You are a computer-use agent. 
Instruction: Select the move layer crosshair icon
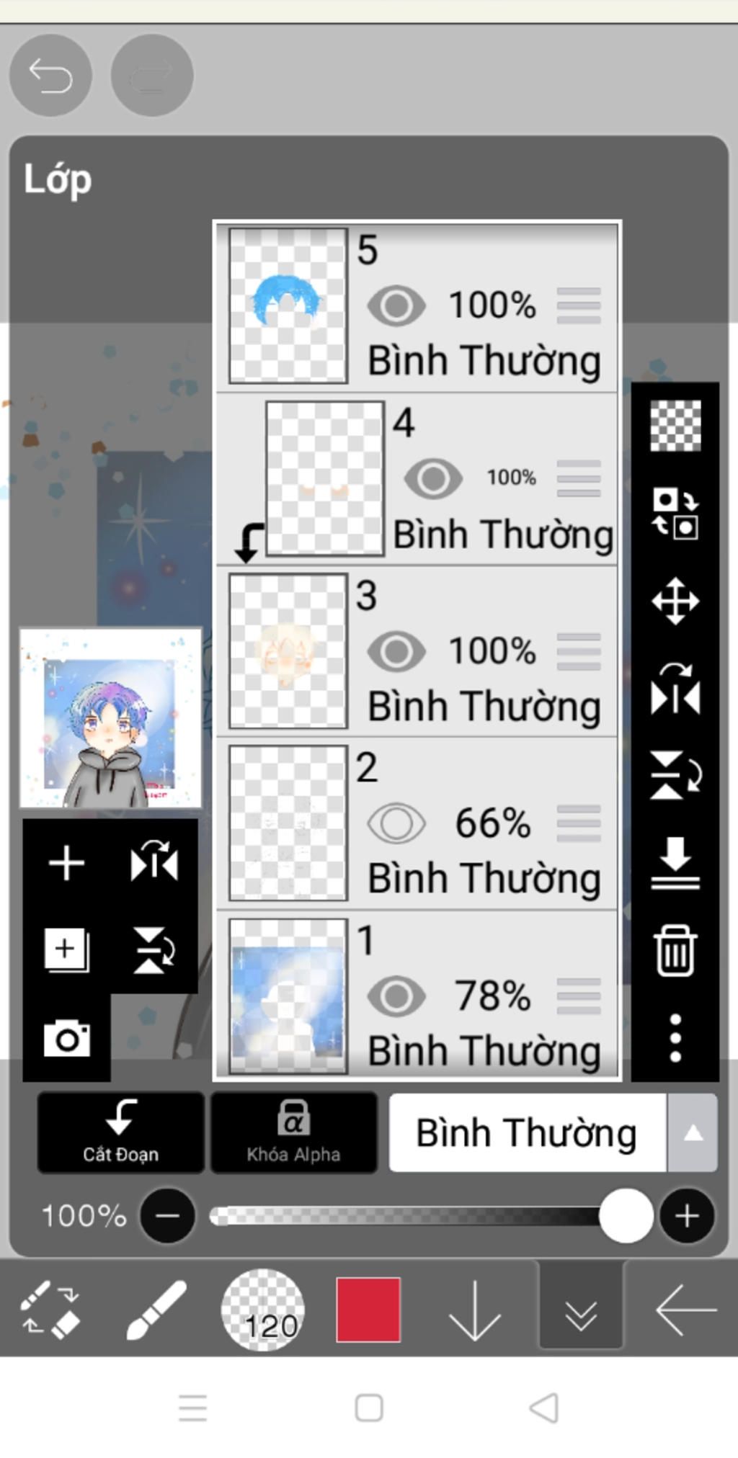675,601
